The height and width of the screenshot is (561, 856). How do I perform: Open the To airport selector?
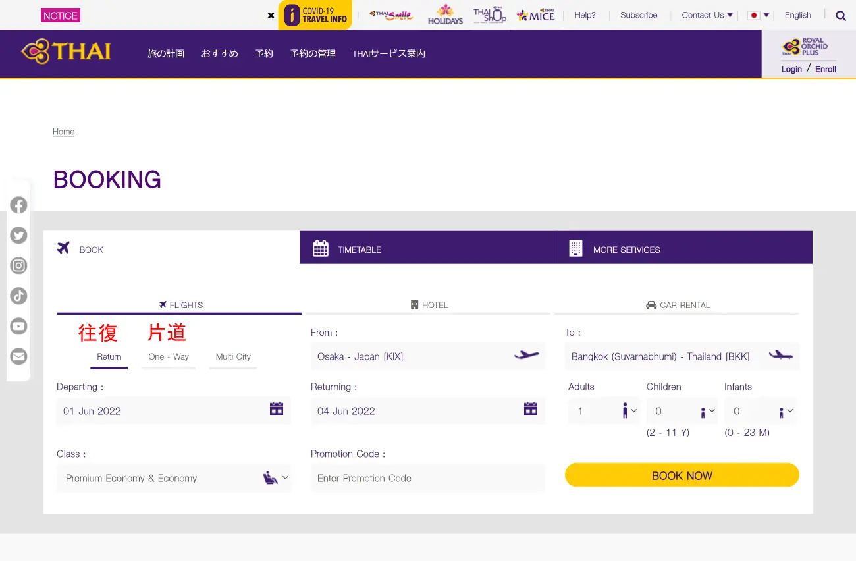point(682,356)
